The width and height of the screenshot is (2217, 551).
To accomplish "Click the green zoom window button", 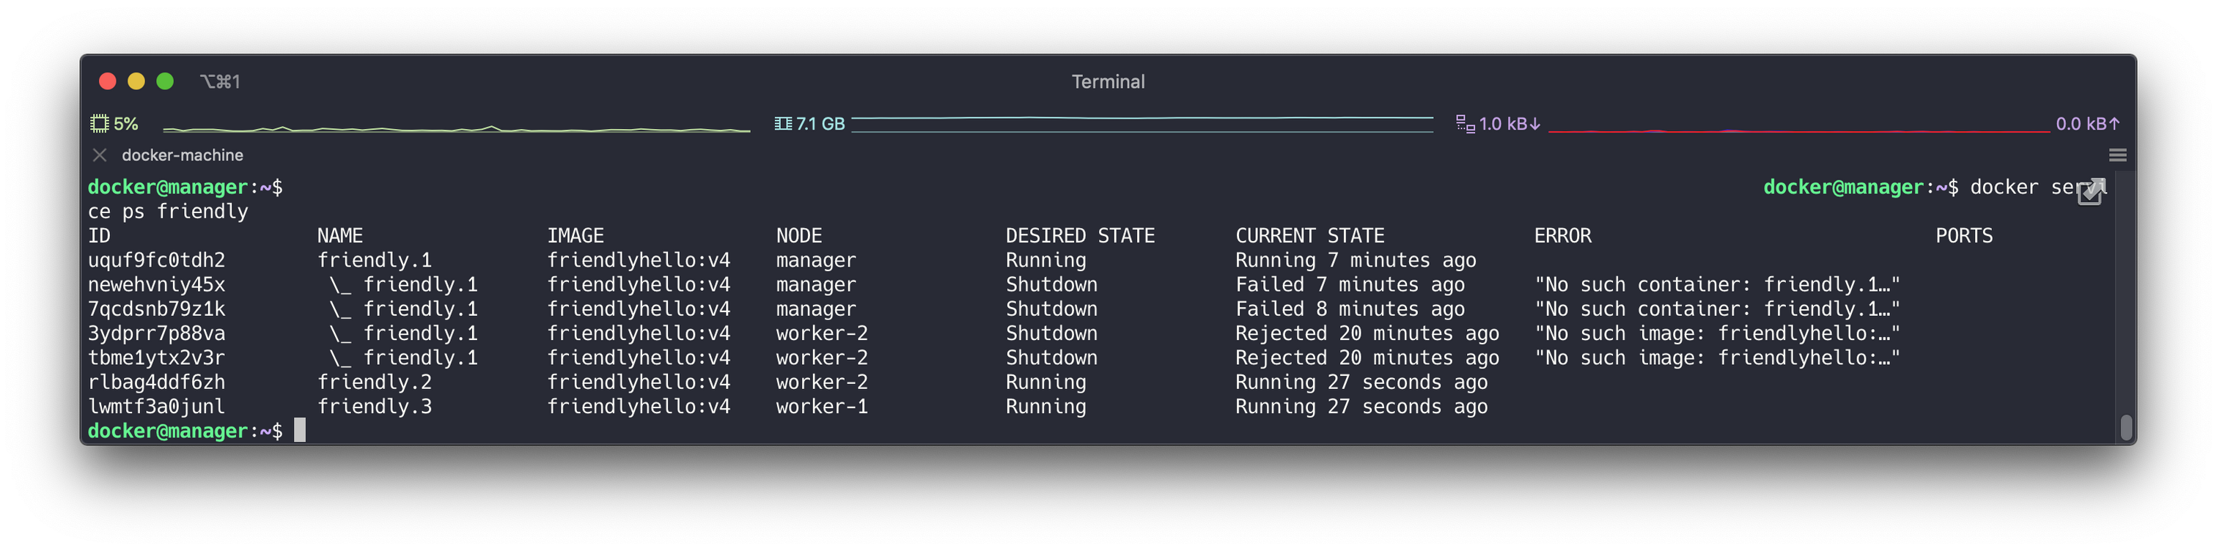I will click(x=165, y=81).
